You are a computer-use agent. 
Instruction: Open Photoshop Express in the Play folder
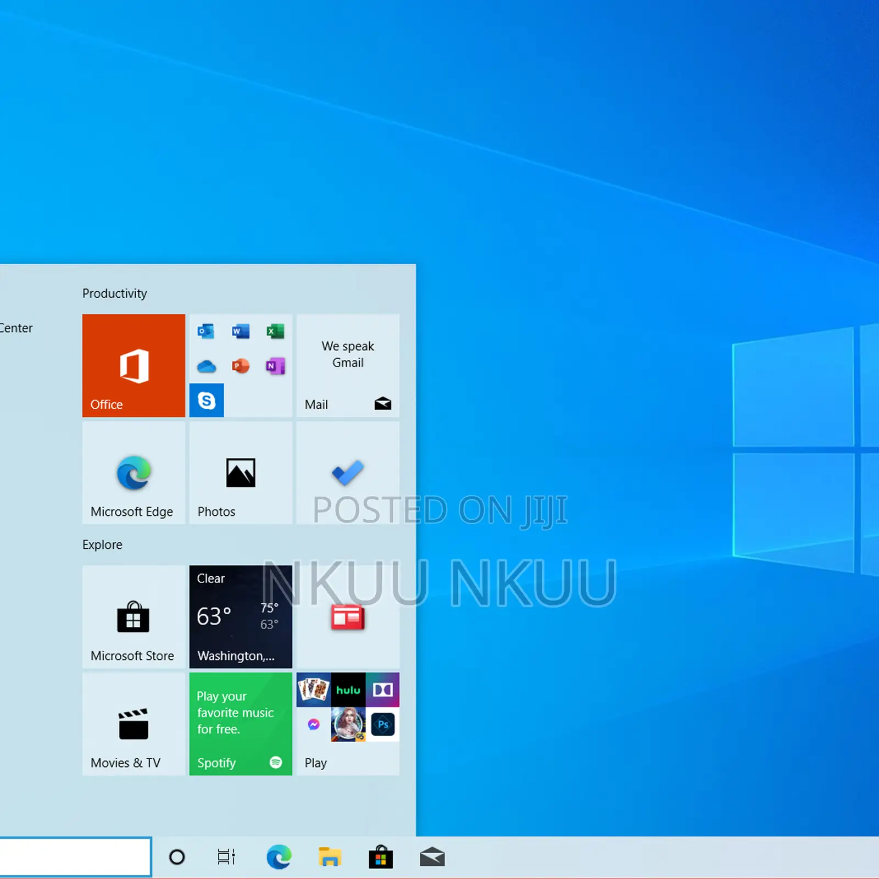[x=382, y=724]
